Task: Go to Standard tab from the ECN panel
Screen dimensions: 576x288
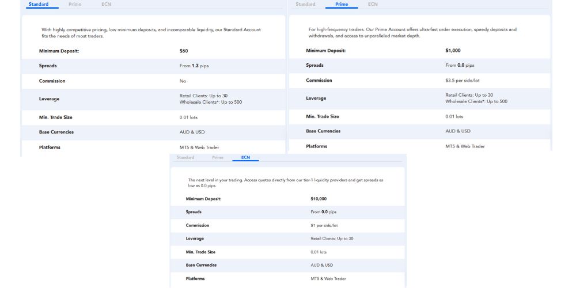Action: 185,157
